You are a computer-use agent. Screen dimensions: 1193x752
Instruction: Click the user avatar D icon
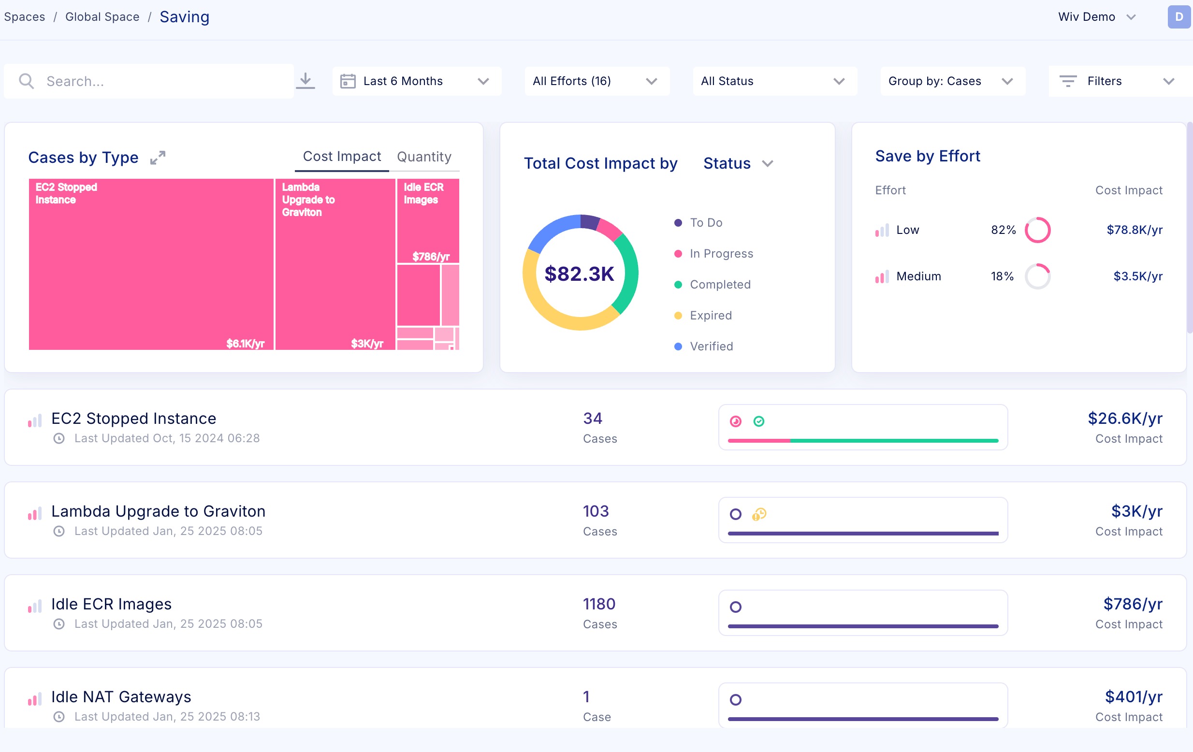click(x=1178, y=17)
